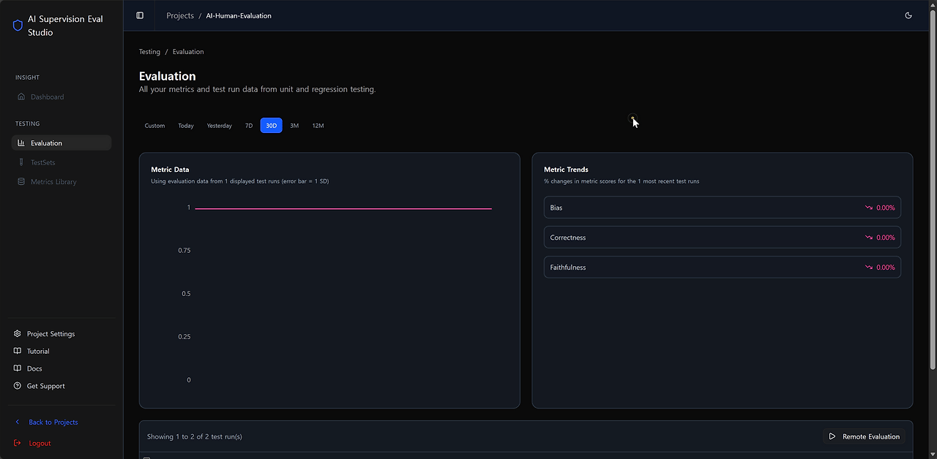Click the Back to Projects link
This screenshot has height=459, width=937.
(x=52, y=422)
